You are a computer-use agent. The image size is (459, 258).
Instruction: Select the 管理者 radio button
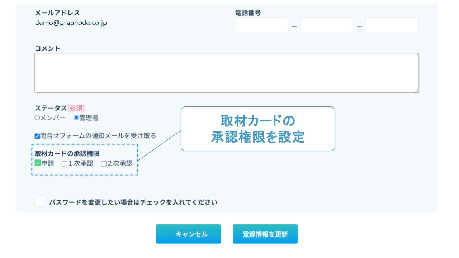click(x=76, y=118)
